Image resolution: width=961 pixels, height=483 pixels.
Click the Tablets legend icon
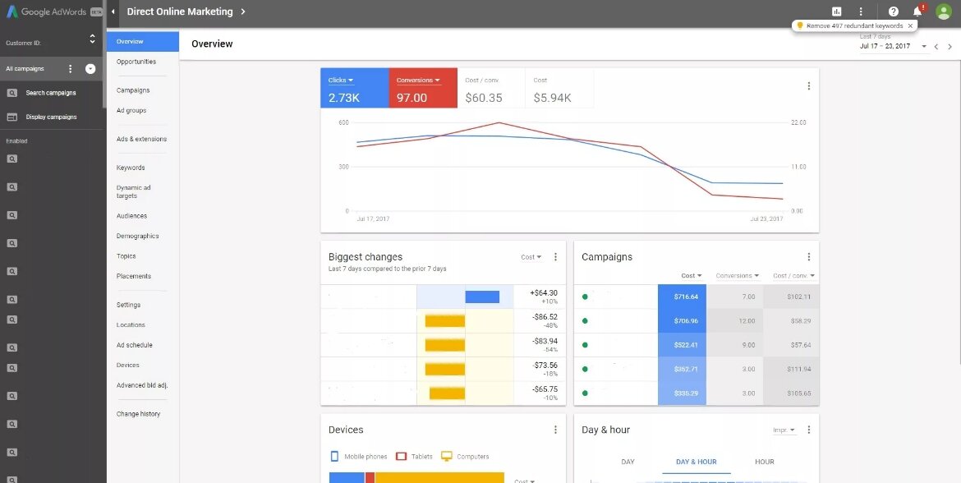click(x=402, y=457)
